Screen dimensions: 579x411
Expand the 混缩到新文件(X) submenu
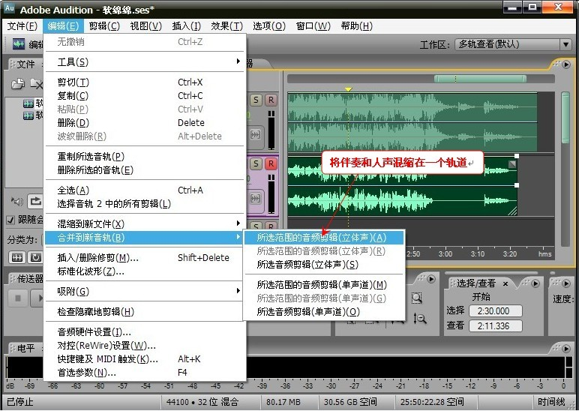click(145, 223)
